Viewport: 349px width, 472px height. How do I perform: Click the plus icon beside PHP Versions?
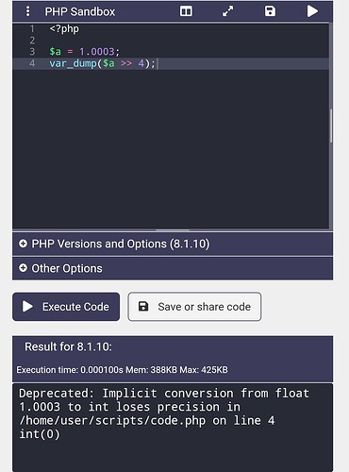coord(23,244)
